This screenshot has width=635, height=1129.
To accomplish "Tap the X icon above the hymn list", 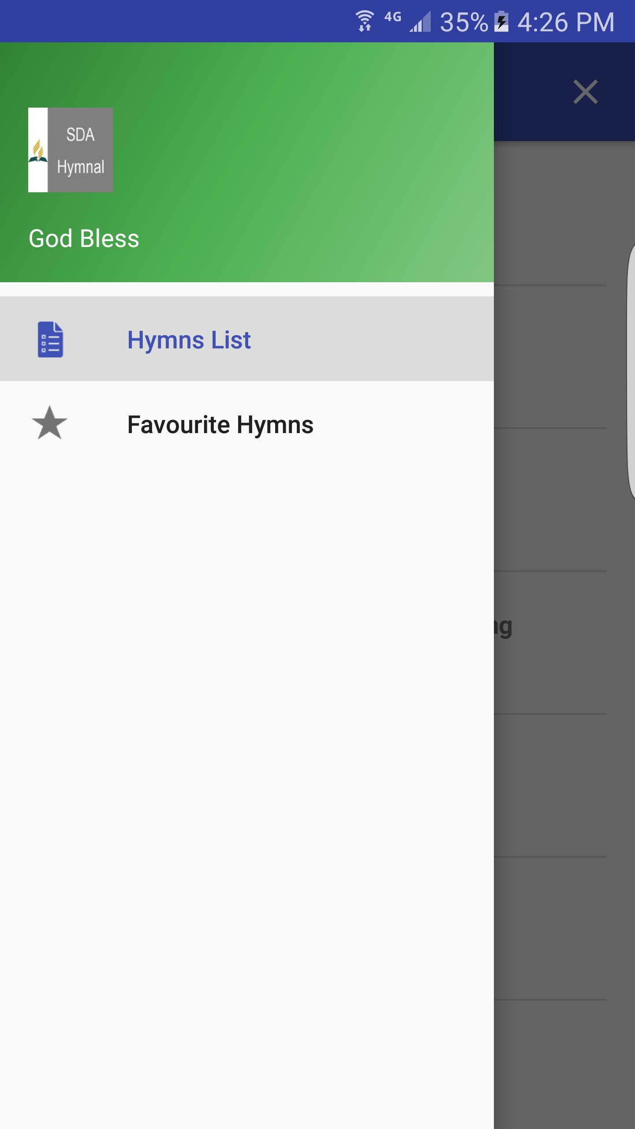I will click(585, 92).
